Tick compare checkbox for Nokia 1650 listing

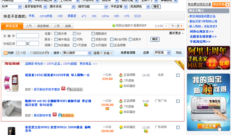[x=178, y=75]
